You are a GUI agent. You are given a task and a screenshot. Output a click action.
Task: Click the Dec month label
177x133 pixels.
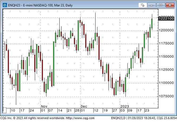84,106
